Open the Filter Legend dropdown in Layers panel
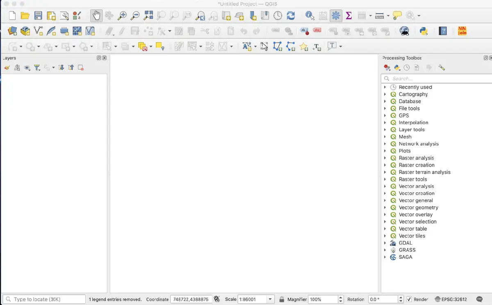Viewport: 492px width, 305px height. (x=37, y=68)
